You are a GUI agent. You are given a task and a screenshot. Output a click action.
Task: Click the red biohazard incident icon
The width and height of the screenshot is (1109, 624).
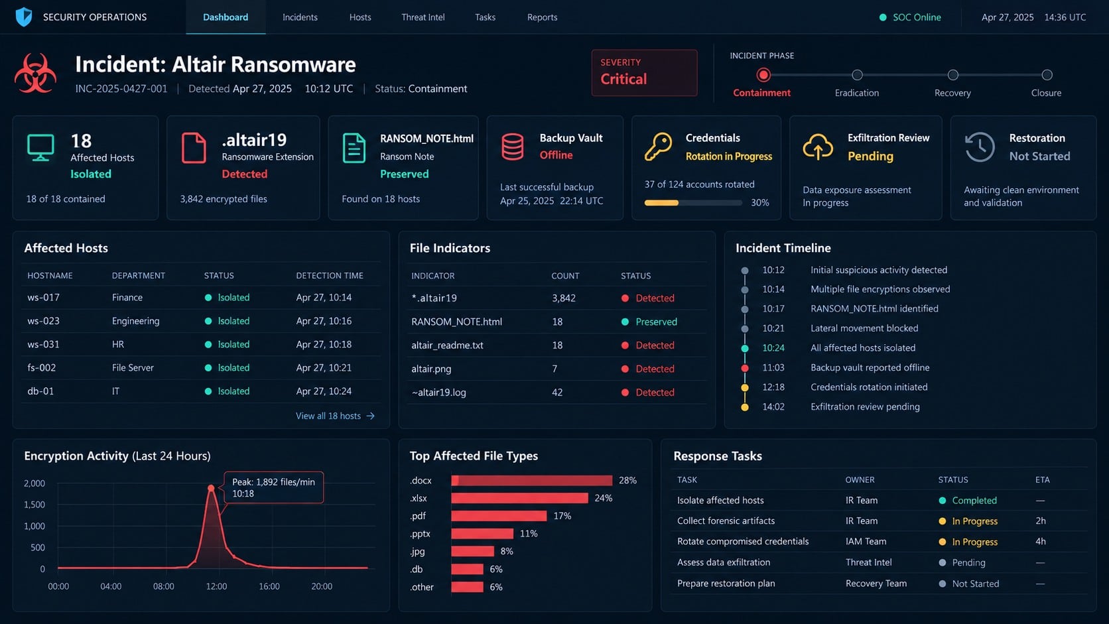click(x=35, y=74)
